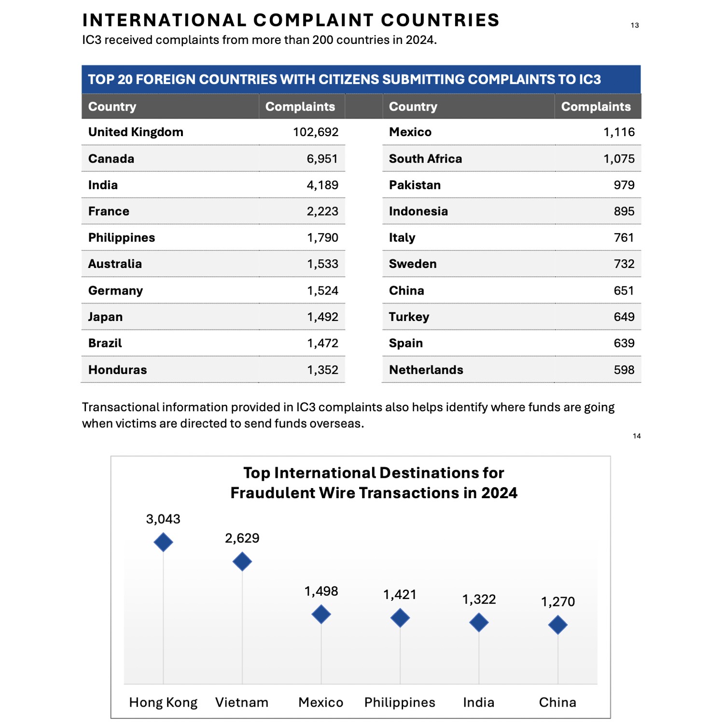This screenshot has width=724, height=727.
Task: Click the blue Top 20 Foreign Countries banner
Action: pos(361,80)
